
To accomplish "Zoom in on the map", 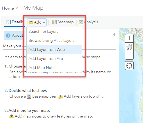I will click(x=129, y=38).
